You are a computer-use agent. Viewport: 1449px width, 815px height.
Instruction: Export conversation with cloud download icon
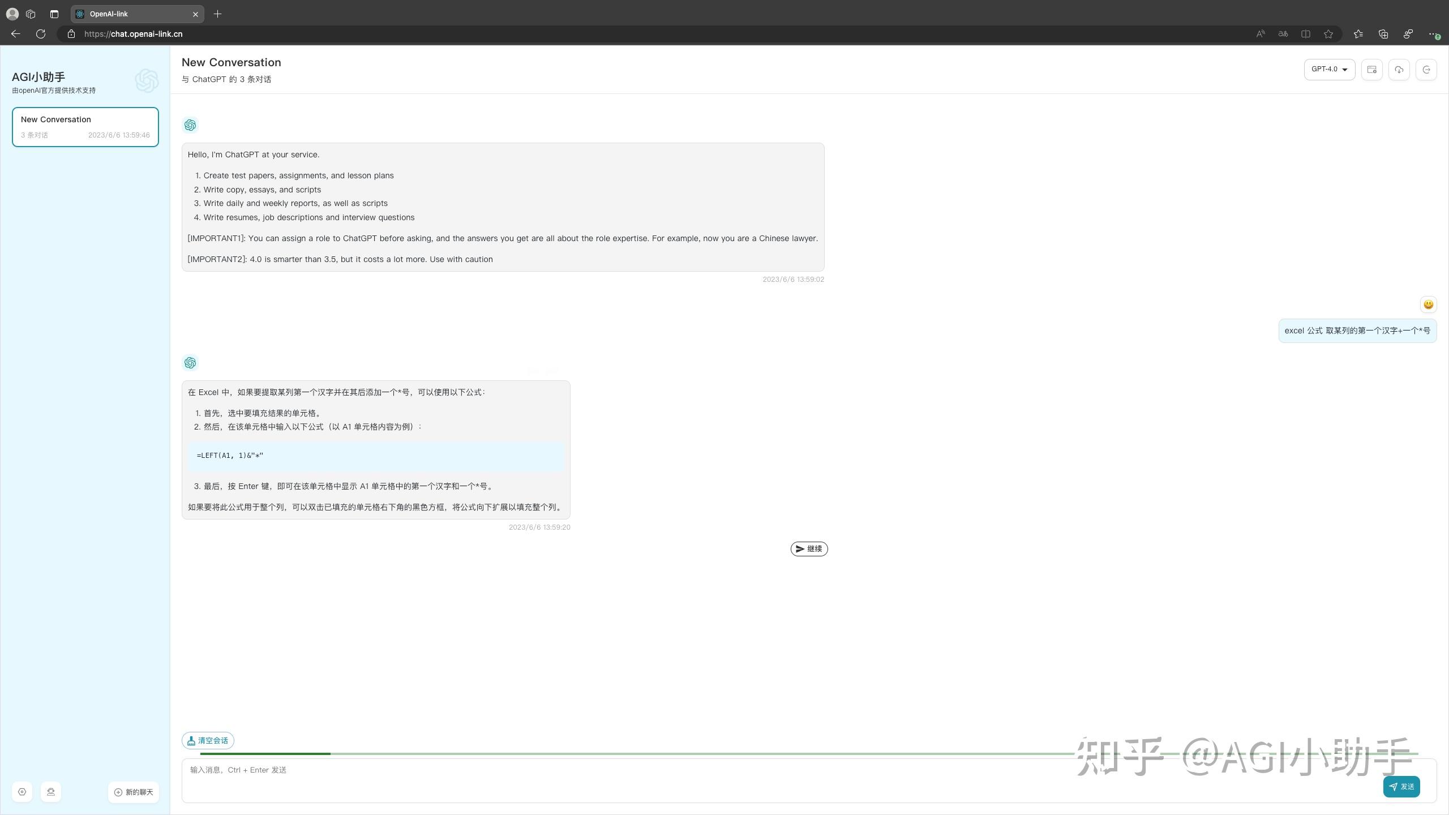(x=1399, y=70)
